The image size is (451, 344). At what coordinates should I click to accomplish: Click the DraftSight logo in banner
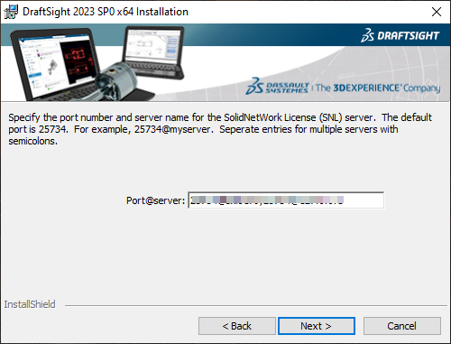point(400,35)
